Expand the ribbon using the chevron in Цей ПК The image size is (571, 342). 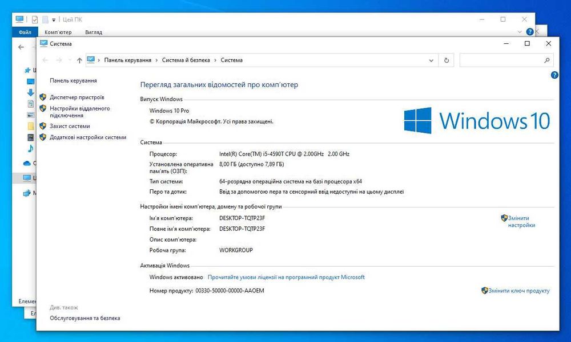click(x=520, y=32)
